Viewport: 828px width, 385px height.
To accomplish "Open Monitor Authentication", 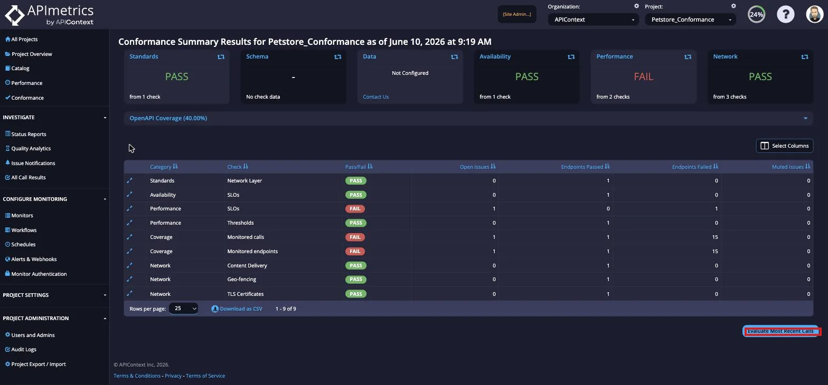I will click(35, 274).
